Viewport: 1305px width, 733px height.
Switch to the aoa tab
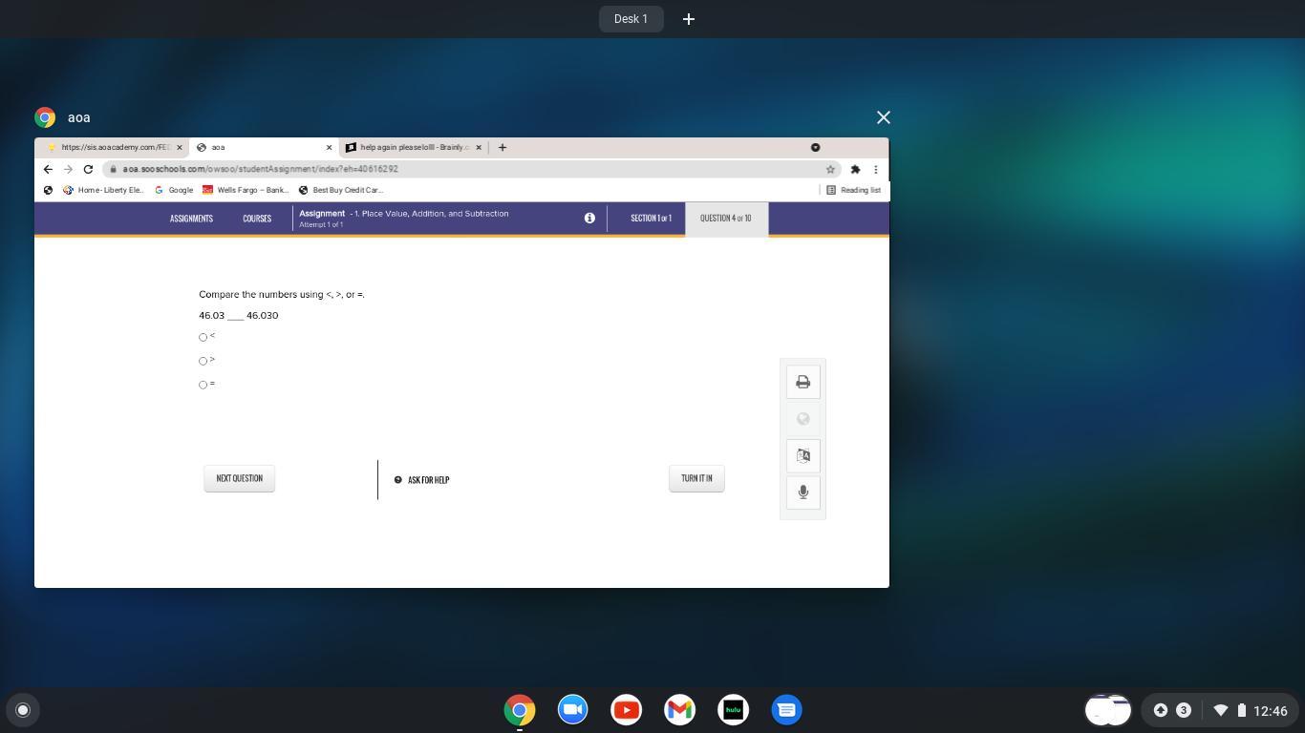265,147
